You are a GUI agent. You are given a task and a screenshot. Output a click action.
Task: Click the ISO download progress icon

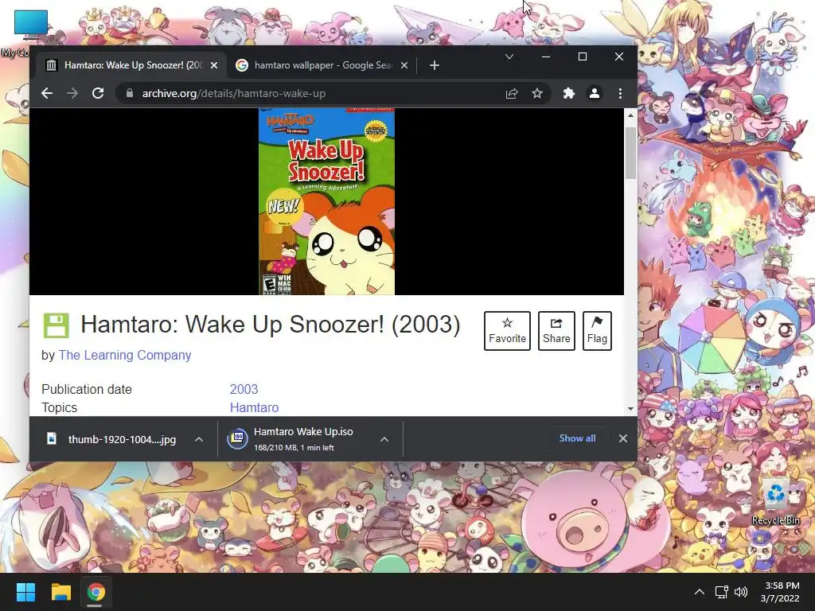coord(237,439)
